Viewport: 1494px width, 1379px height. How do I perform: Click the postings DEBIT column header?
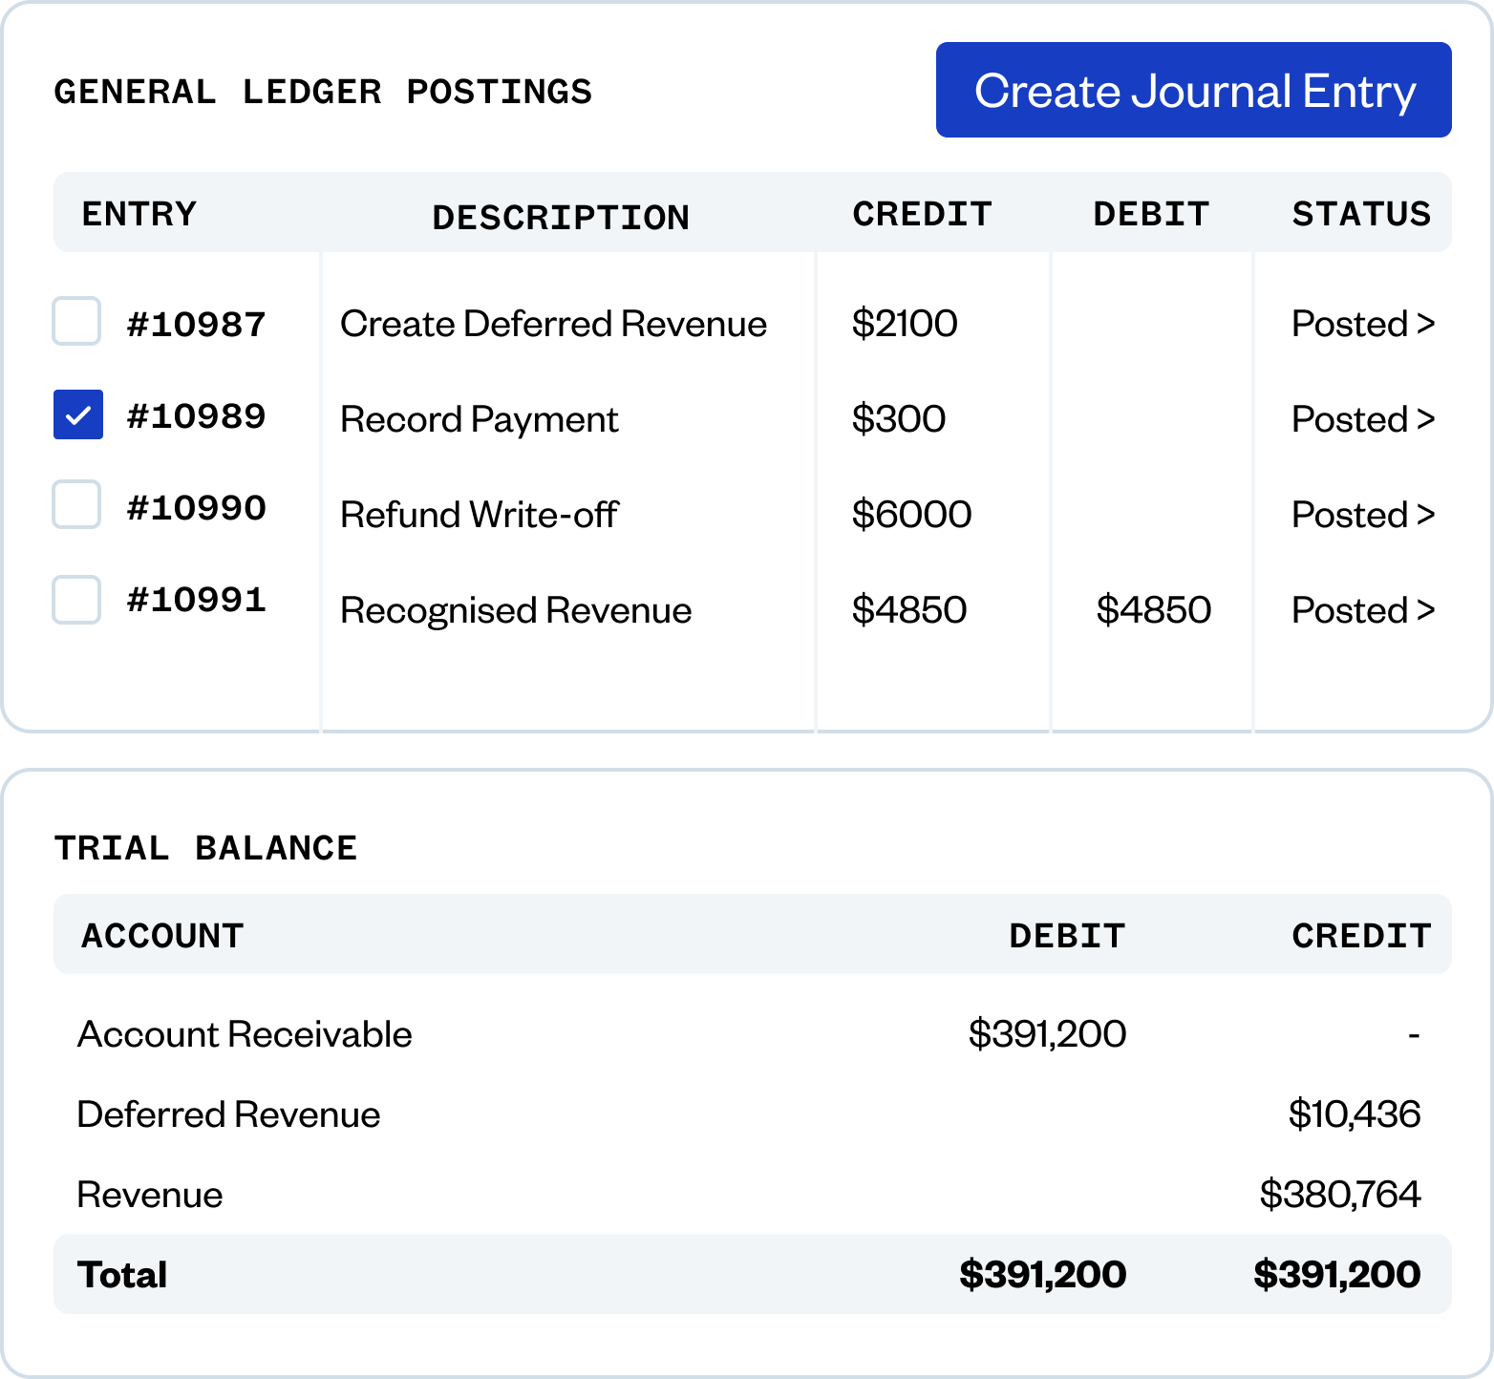pyautogui.click(x=1151, y=214)
